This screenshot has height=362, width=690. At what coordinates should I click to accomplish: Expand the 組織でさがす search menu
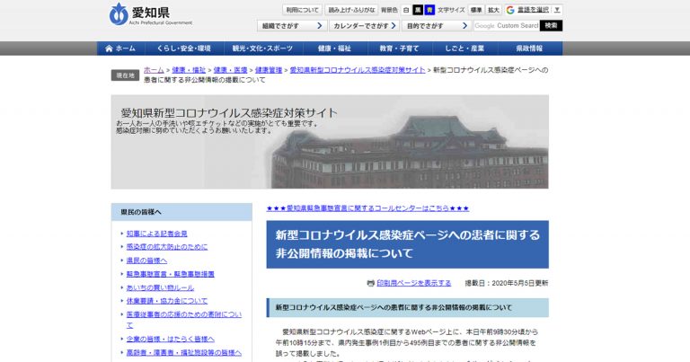(292, 26)
